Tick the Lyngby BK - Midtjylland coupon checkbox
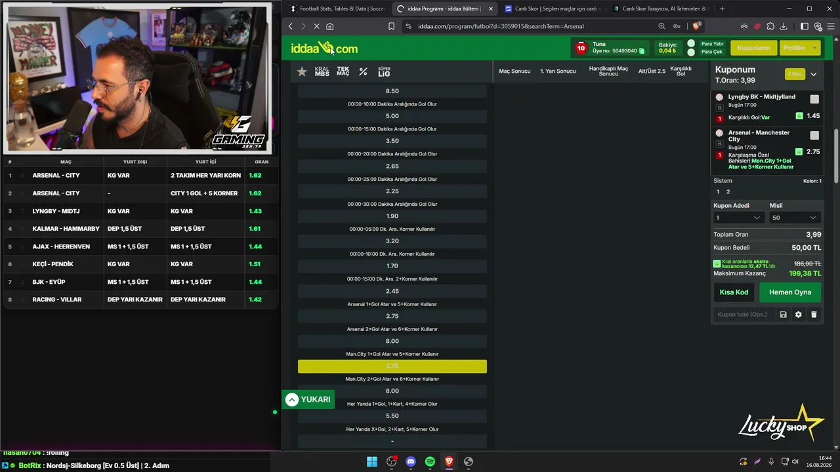This screenshot has height=472, width=840. 814,99
